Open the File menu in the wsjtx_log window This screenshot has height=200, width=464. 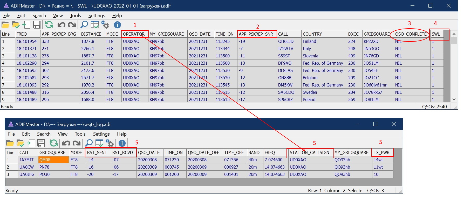(11, 134)
